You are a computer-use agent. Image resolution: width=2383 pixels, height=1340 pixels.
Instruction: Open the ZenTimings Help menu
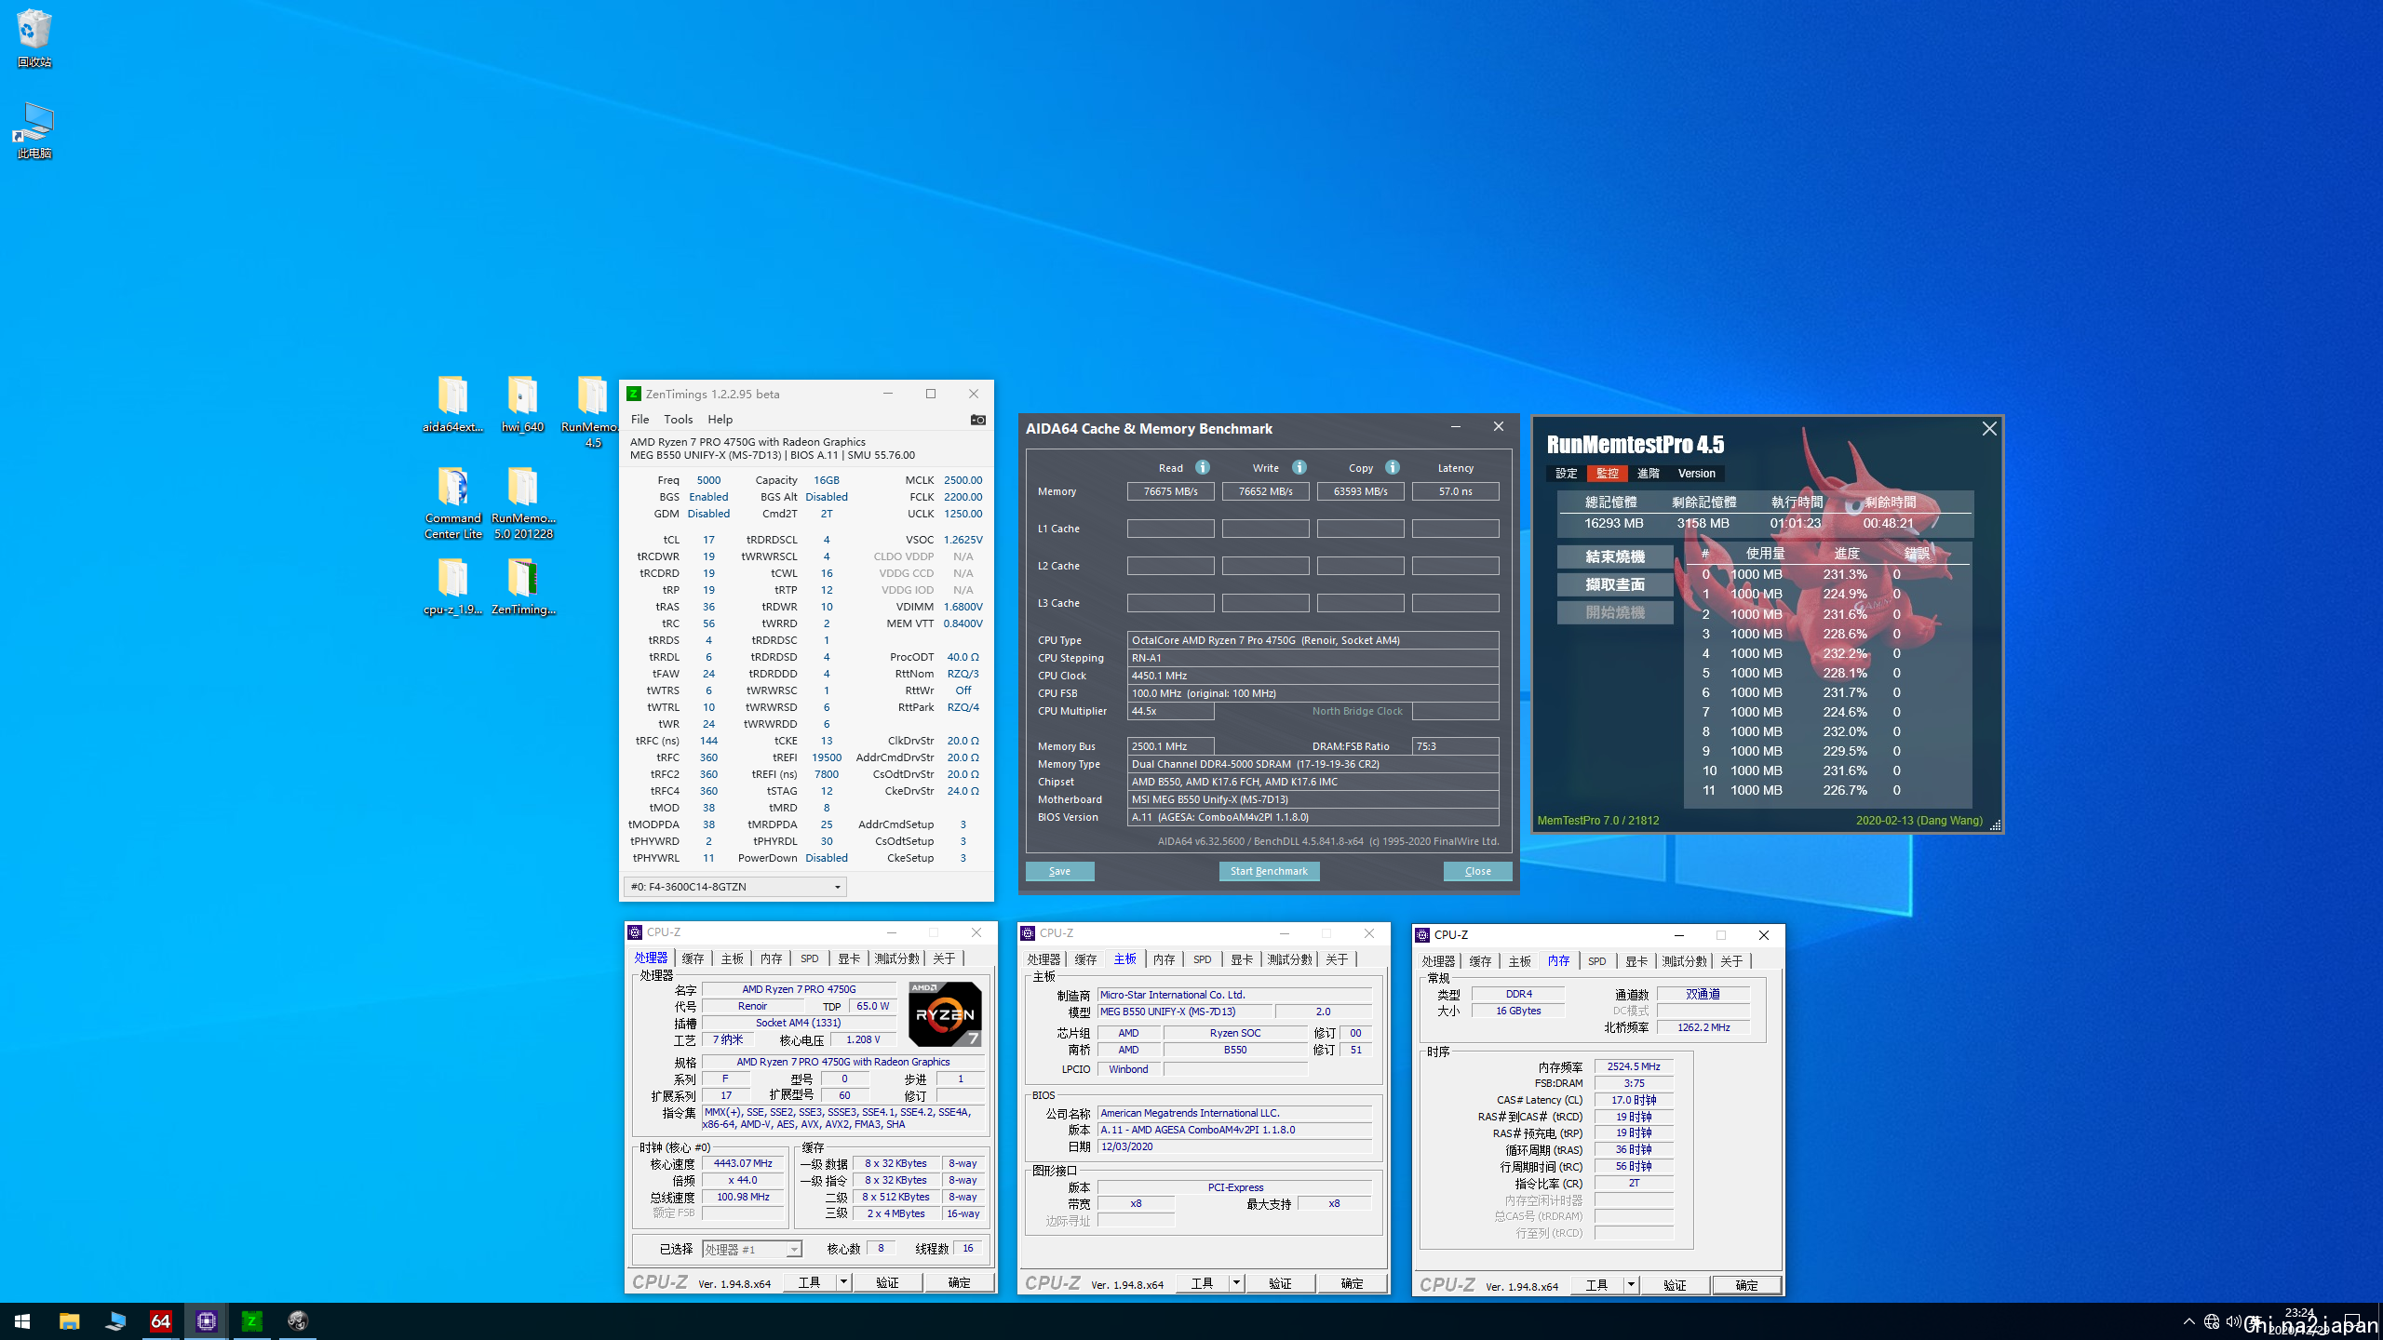click(x=720, y=420)
